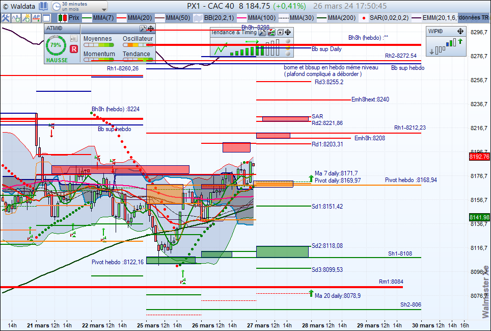This screenshot has height=331, width=491.
Task: Click the Tendance gauge bar
Action: pos(138,60)
